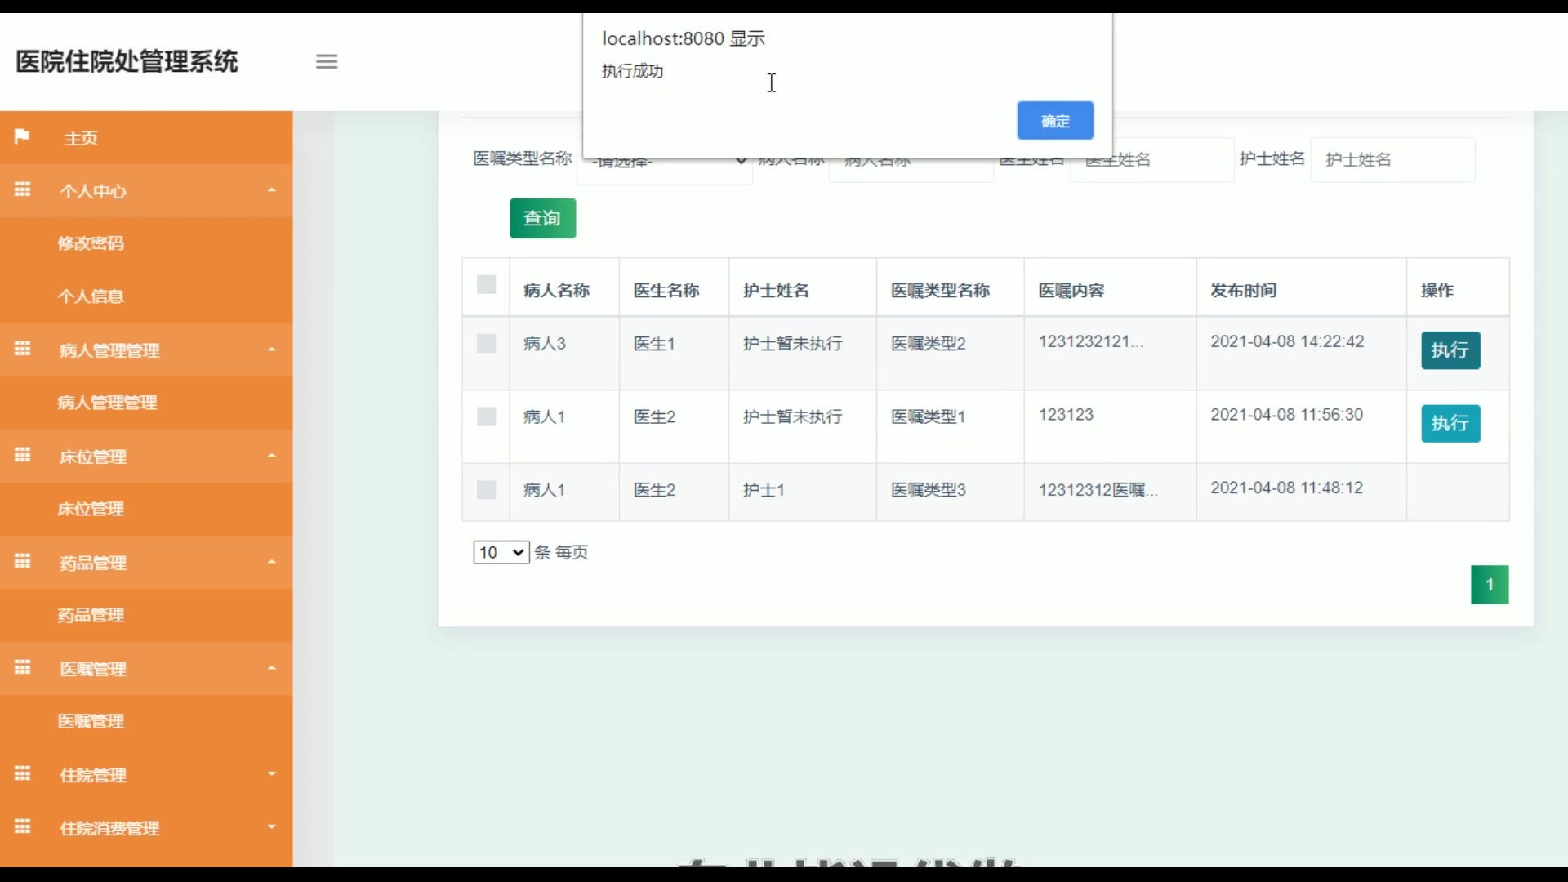Click the grid icon next to 床位管理
Viewport: 1568px width, 882px height.
[x=22, y=455]
